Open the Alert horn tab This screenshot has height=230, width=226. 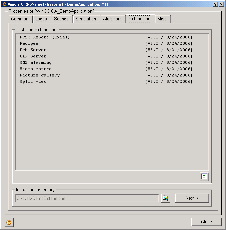(x=112, y=19)
